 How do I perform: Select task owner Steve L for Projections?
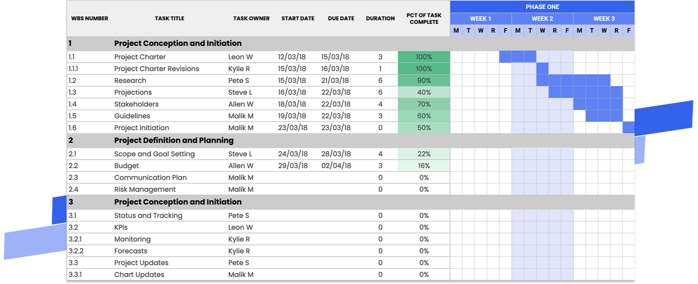pyautogui.click(x=240, y=92)
